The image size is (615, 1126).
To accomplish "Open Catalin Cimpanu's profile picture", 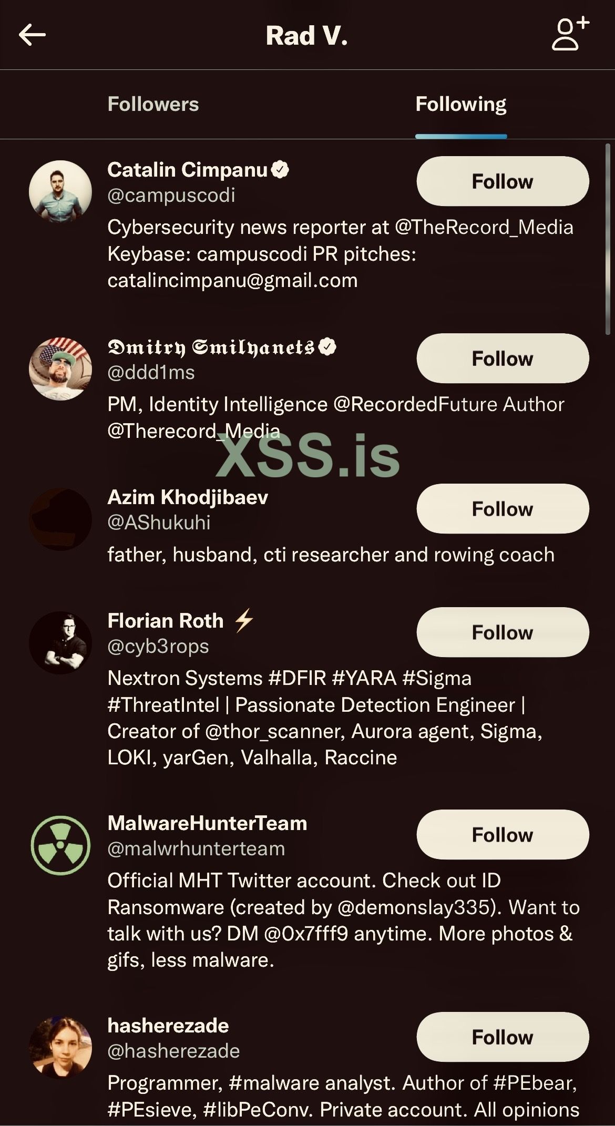I will tap(60, 192).
